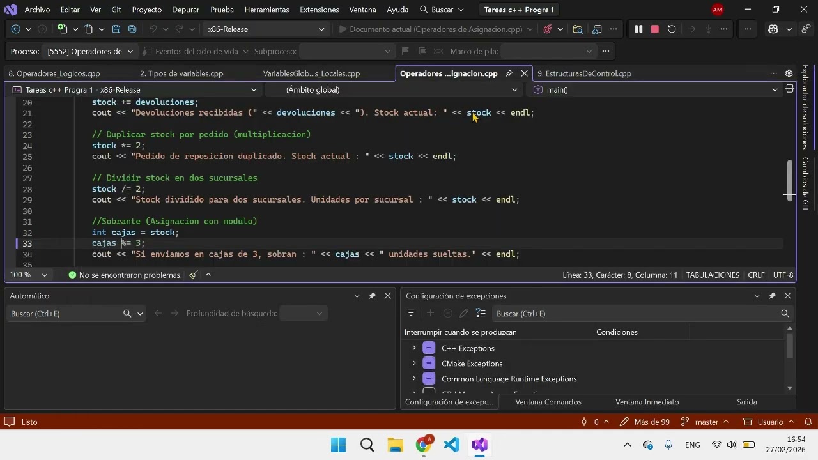The image size is (818, 460).
Task: Click the Save file icon
Action: coord(116,29)
